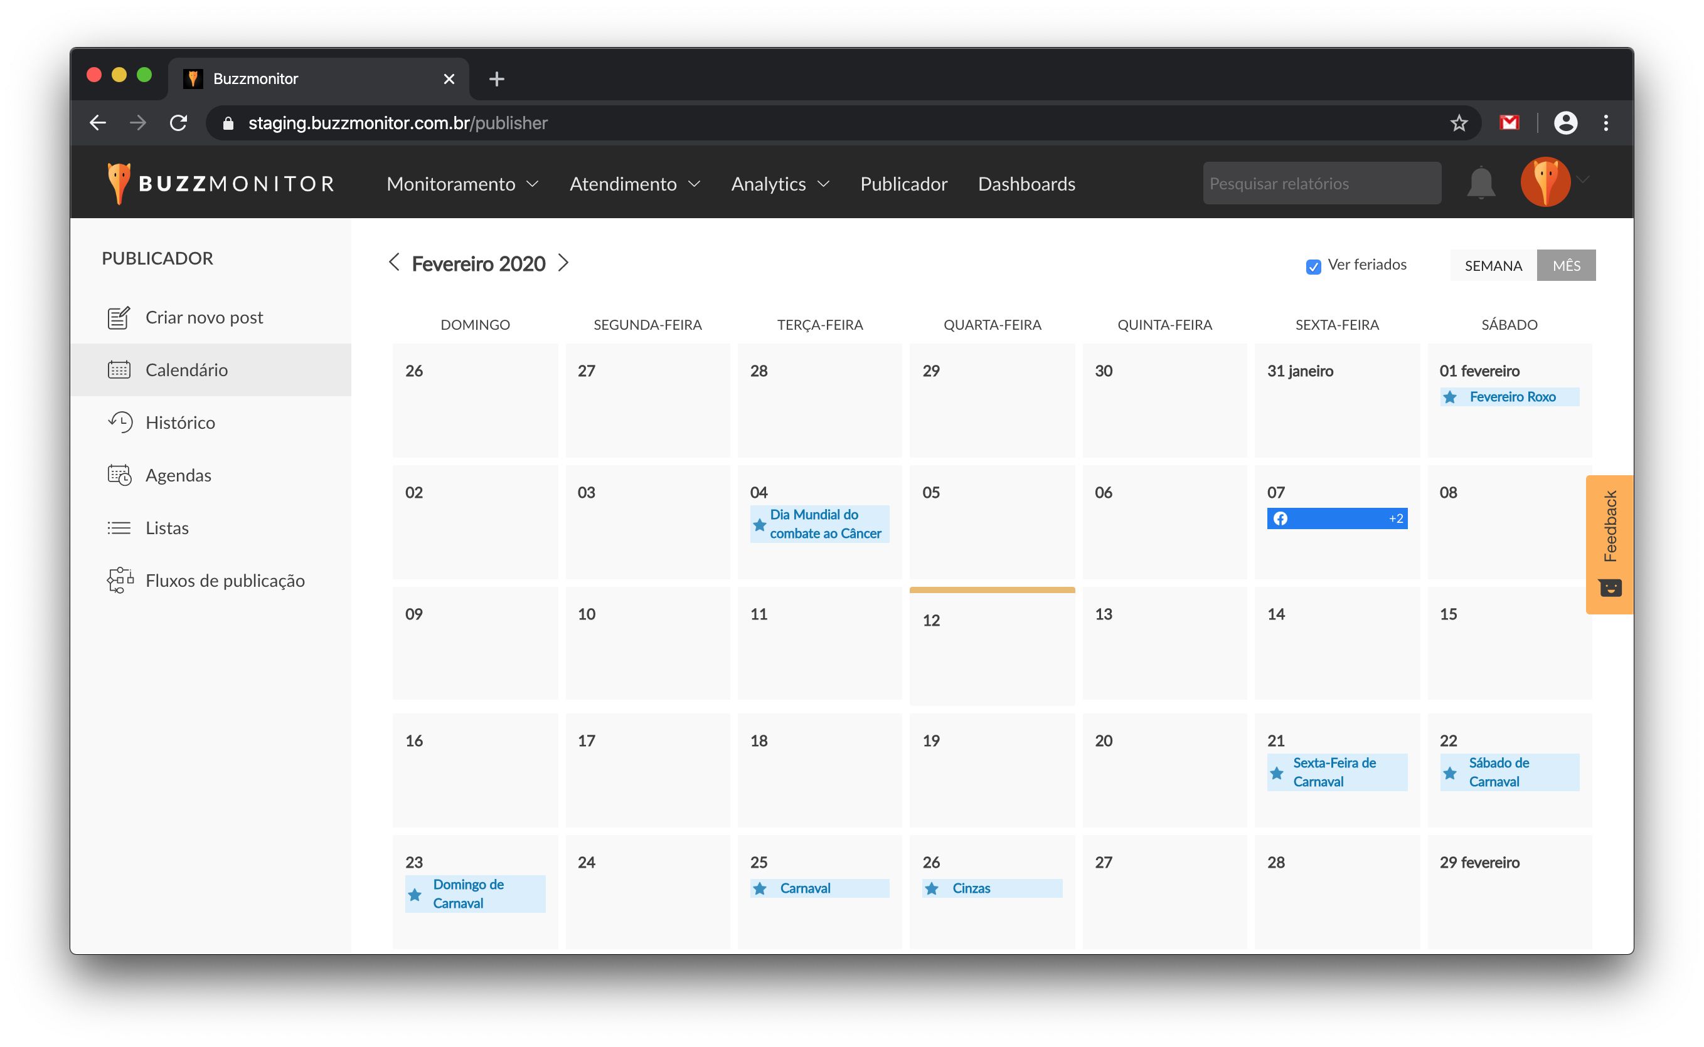Go to next month with right chevron
This screenshot has width=1704, height=1047.
pos(563,263)
